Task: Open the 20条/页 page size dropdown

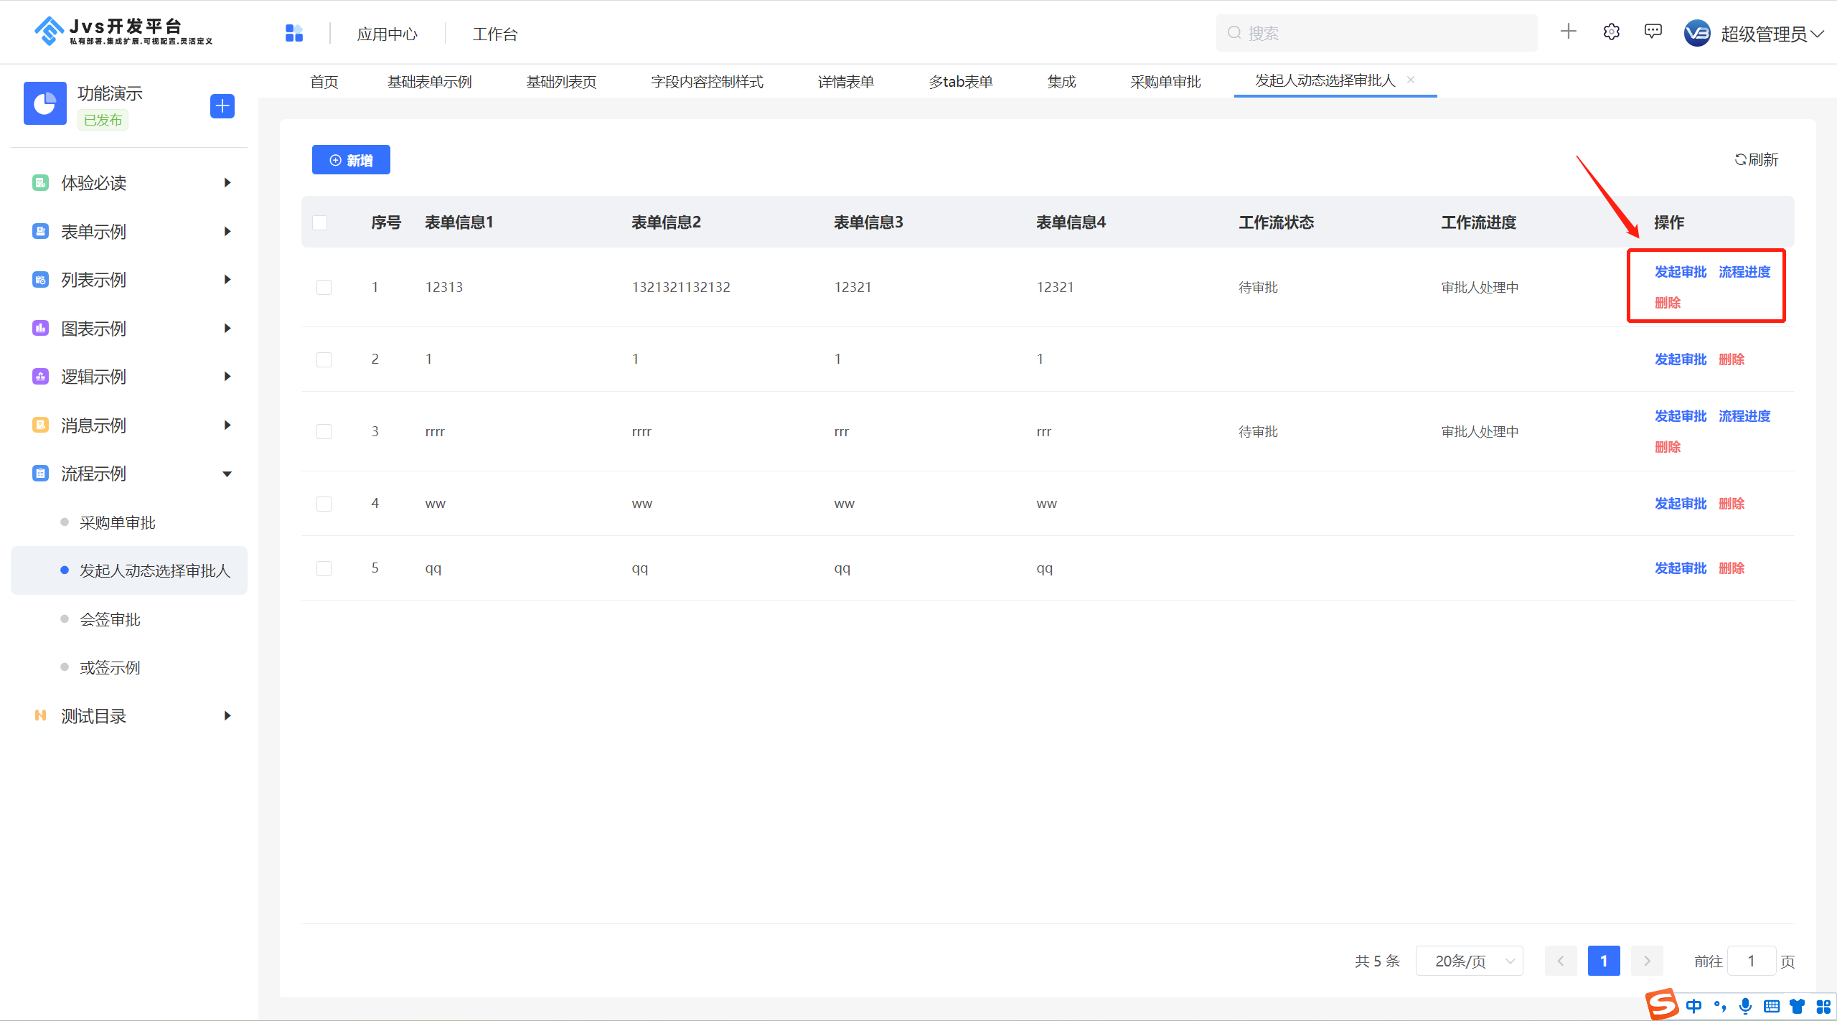Action: pyautogui.click(x=1469, y=961)
